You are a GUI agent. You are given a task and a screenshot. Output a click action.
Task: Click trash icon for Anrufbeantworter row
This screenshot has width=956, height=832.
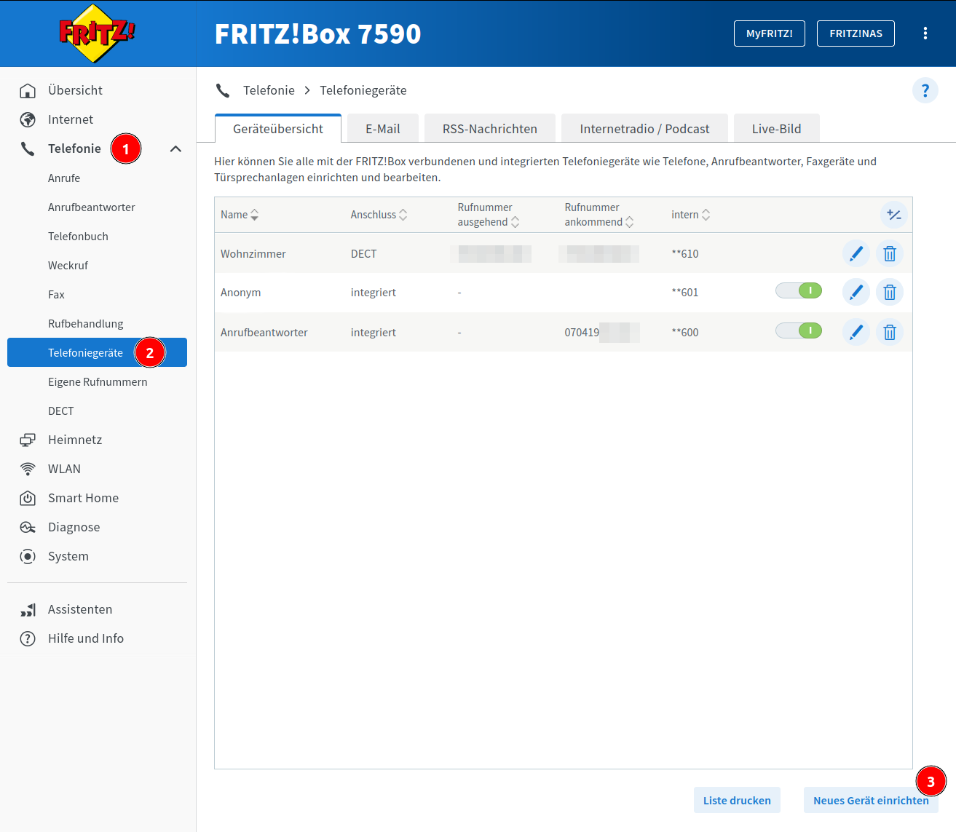pos(889,333)
